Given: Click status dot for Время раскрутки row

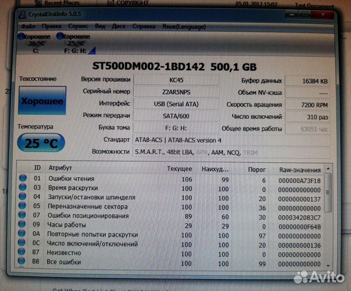Looking at the screenshot, I should click(x=23, y=187).
